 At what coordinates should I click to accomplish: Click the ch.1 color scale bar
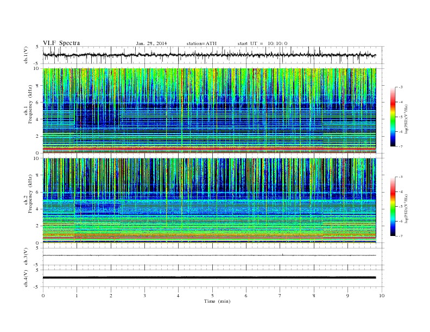coord(393,117)
